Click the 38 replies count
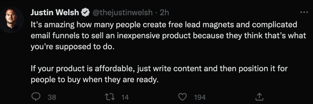Viewport: 313px width, 104px height. pyautogui.click(x=52, y=97)
